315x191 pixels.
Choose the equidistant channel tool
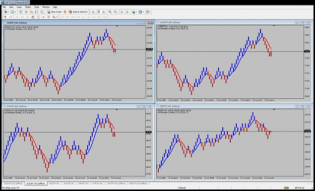[x=33, y=17]
